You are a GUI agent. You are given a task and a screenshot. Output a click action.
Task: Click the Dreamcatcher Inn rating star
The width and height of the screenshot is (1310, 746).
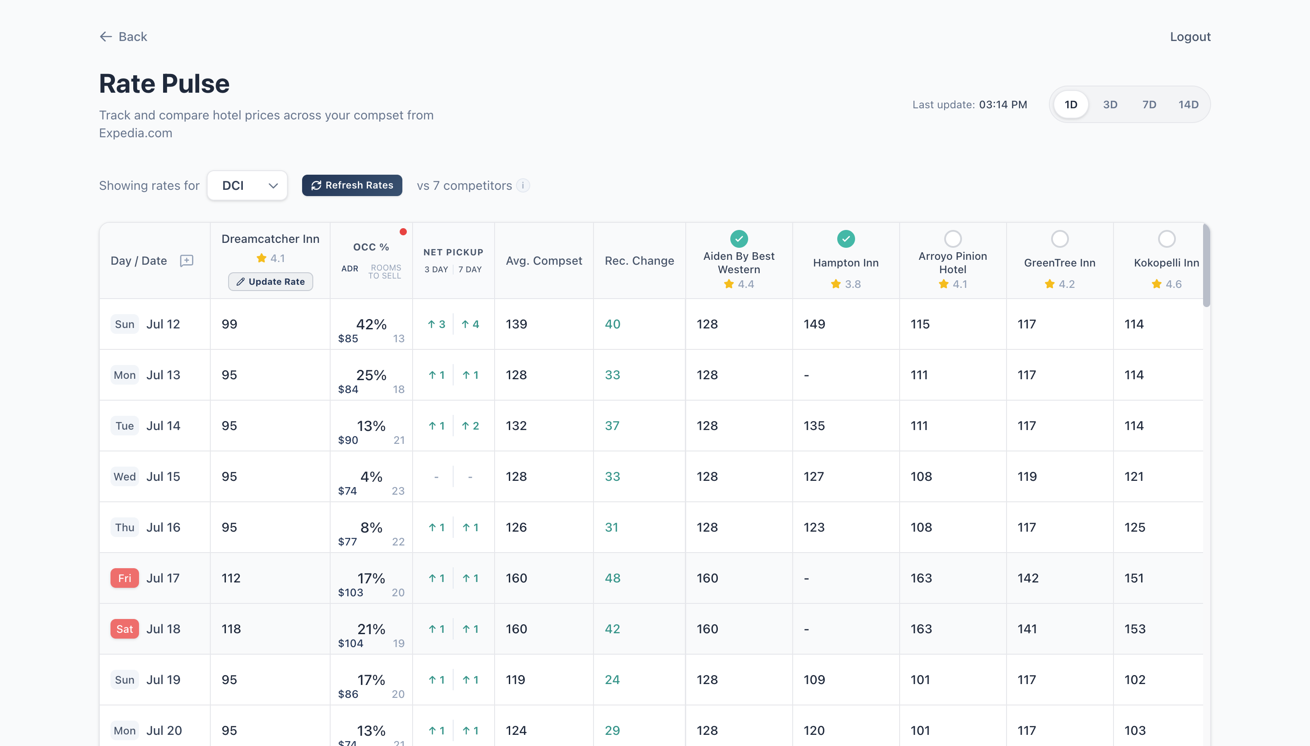[261, 258]
